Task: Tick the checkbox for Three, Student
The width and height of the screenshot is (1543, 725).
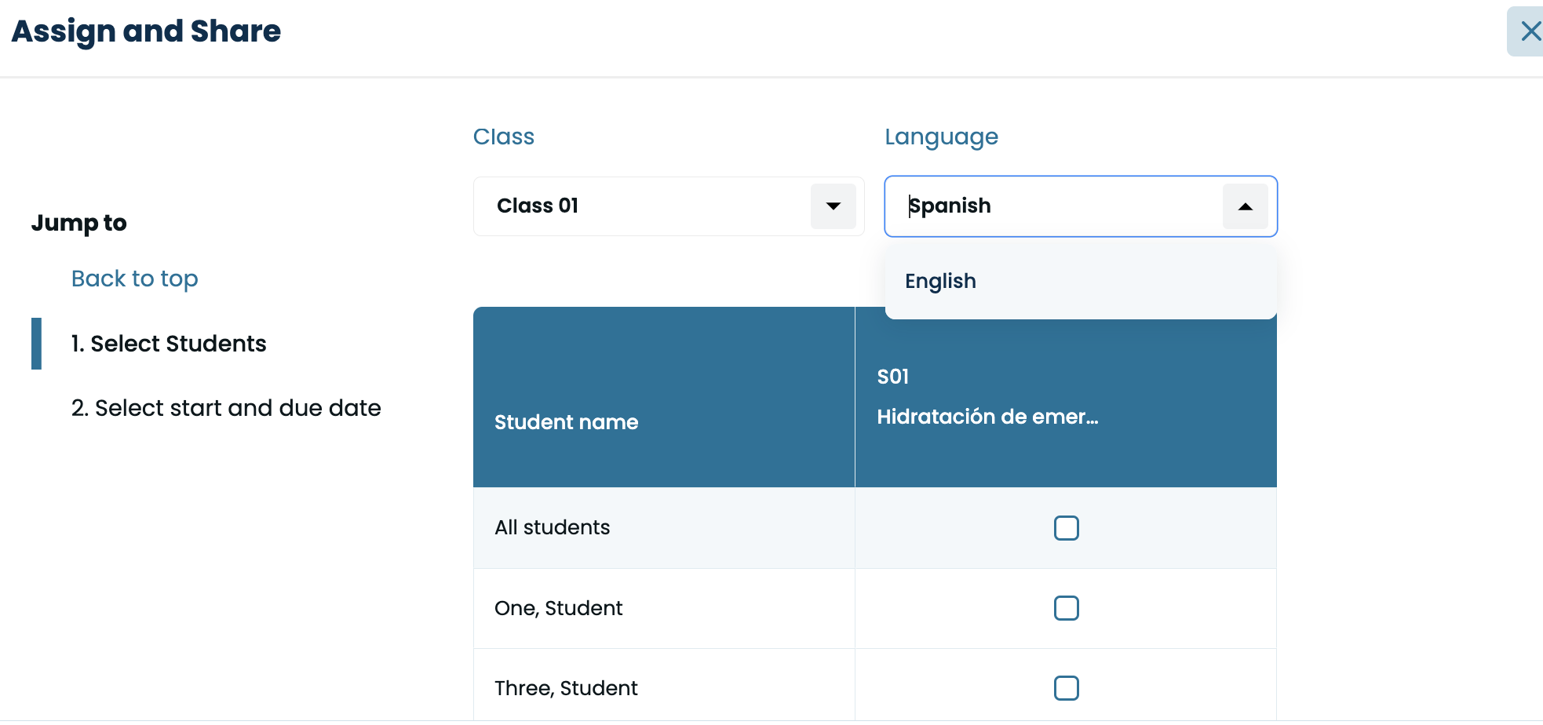Action: [1067, 688]
